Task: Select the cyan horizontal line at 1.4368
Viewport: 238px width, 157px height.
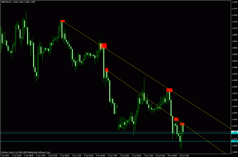Action: point(115,141)
